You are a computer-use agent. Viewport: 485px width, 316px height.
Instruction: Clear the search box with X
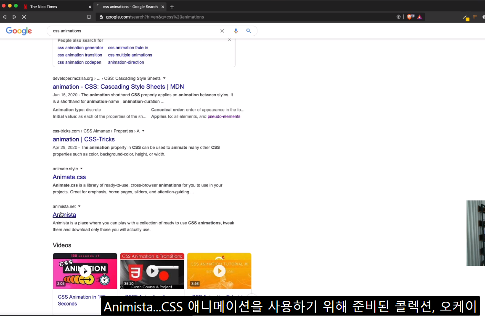(x=222, y=31)
